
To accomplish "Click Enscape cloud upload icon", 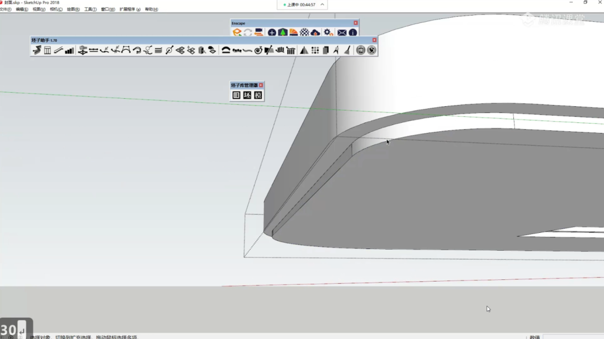I will [315, 33].
